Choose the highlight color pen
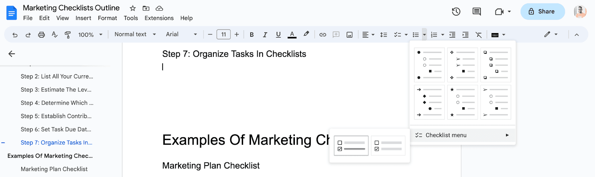 (x=306, y=34)
